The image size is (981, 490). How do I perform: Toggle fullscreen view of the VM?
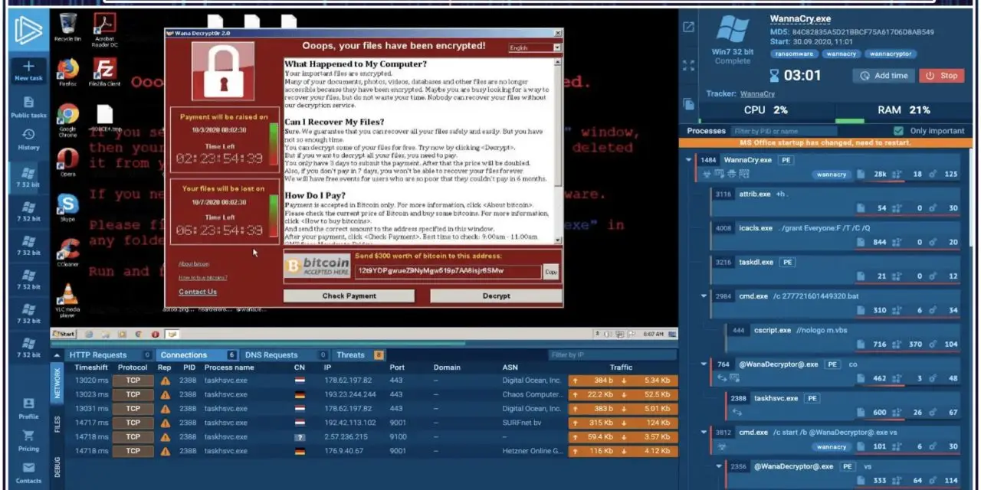pyautogui.click(x=688, y=66)
